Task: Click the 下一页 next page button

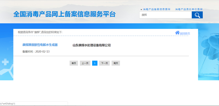Action: 105,63
